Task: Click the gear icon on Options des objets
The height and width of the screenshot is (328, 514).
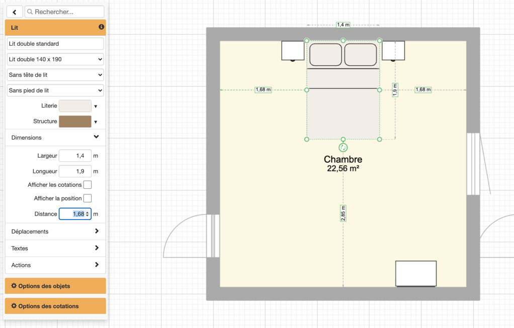Action: [x=14, y=286]
